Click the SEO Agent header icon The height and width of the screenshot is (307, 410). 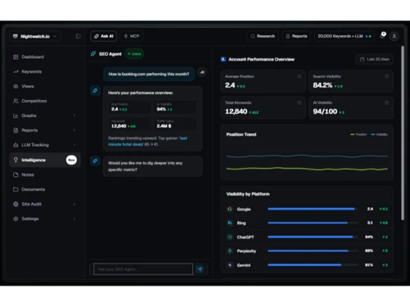pos(93,54)
